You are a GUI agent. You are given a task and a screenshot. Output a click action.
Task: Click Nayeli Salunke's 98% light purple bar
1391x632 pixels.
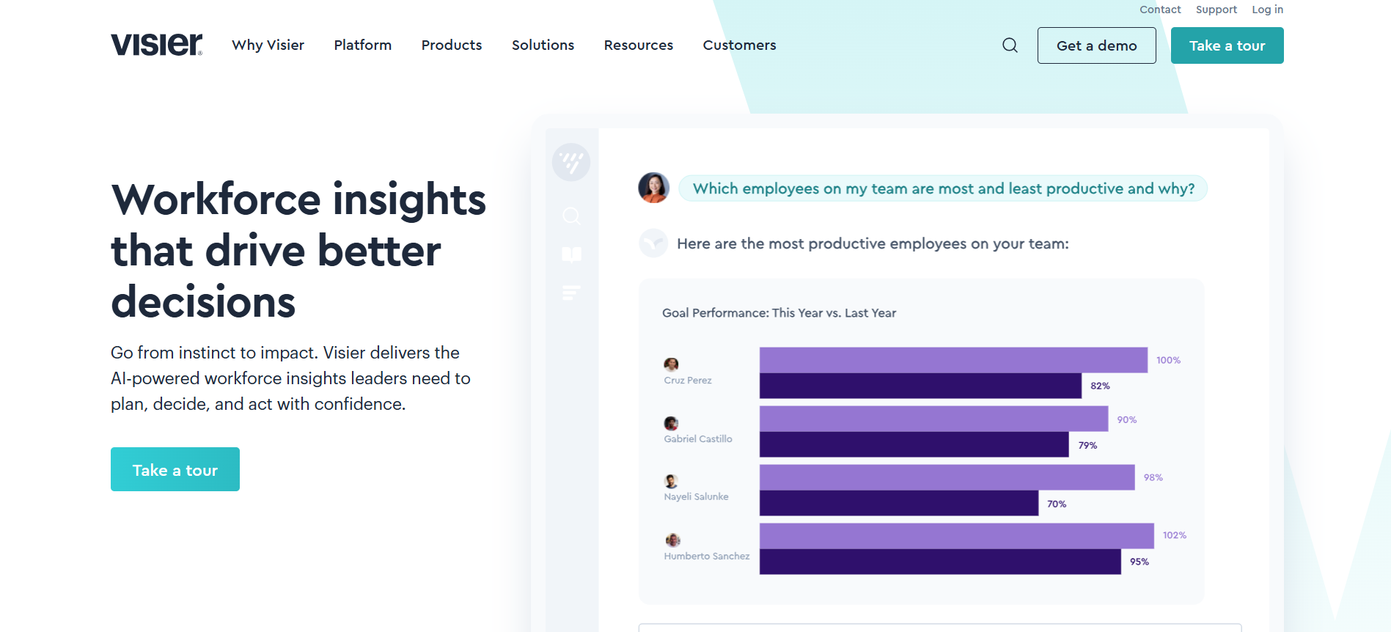947,477
